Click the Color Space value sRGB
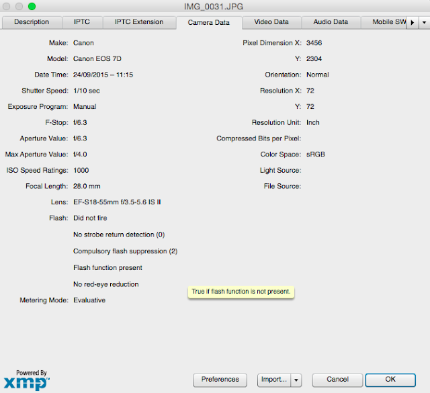This screenshot has height=393, width=430. [x=316, y=155]
